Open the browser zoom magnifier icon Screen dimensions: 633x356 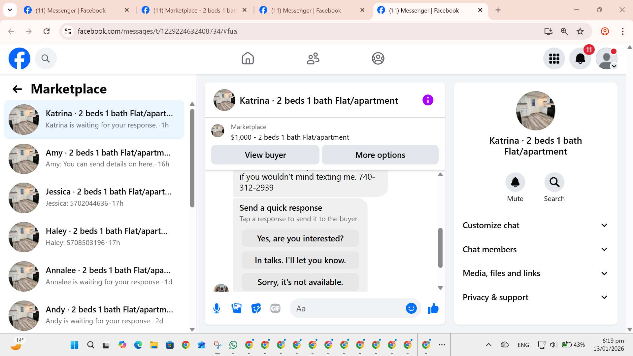point(564,31)
